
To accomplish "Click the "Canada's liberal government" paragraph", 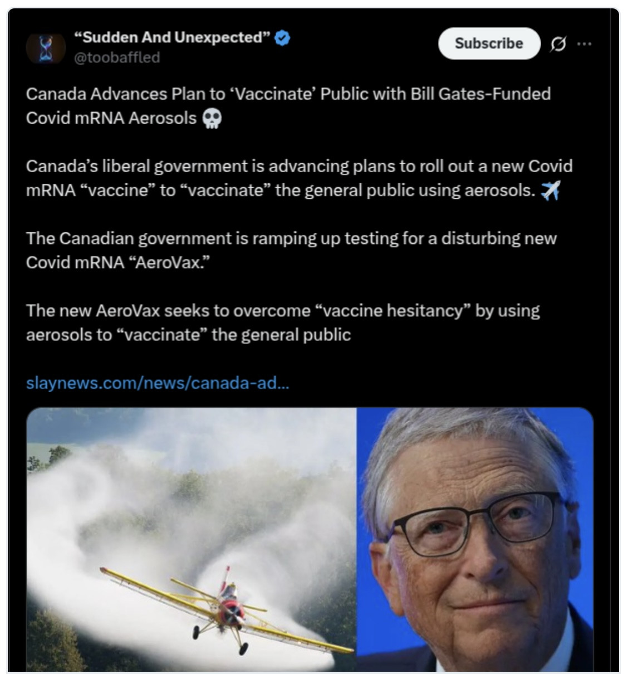I will (x=300, y=178).
